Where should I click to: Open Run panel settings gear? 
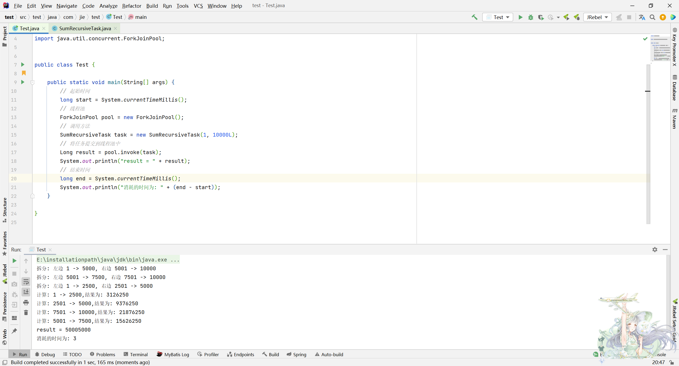655,250
